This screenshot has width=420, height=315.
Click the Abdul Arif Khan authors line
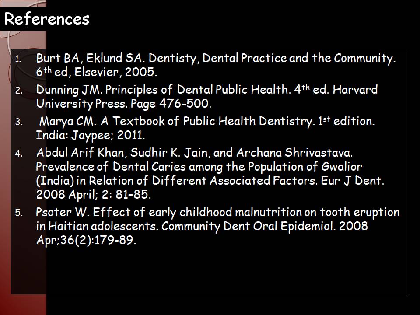tap(194, 153)
